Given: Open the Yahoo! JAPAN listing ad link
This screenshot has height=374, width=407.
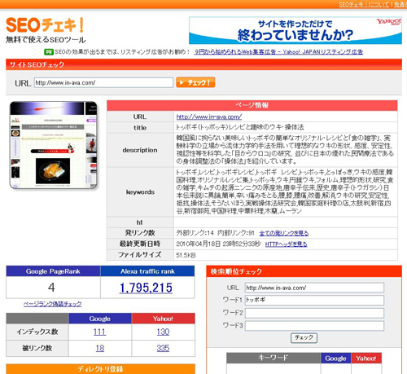Looking at the screenshot, I should coord(278,52).
